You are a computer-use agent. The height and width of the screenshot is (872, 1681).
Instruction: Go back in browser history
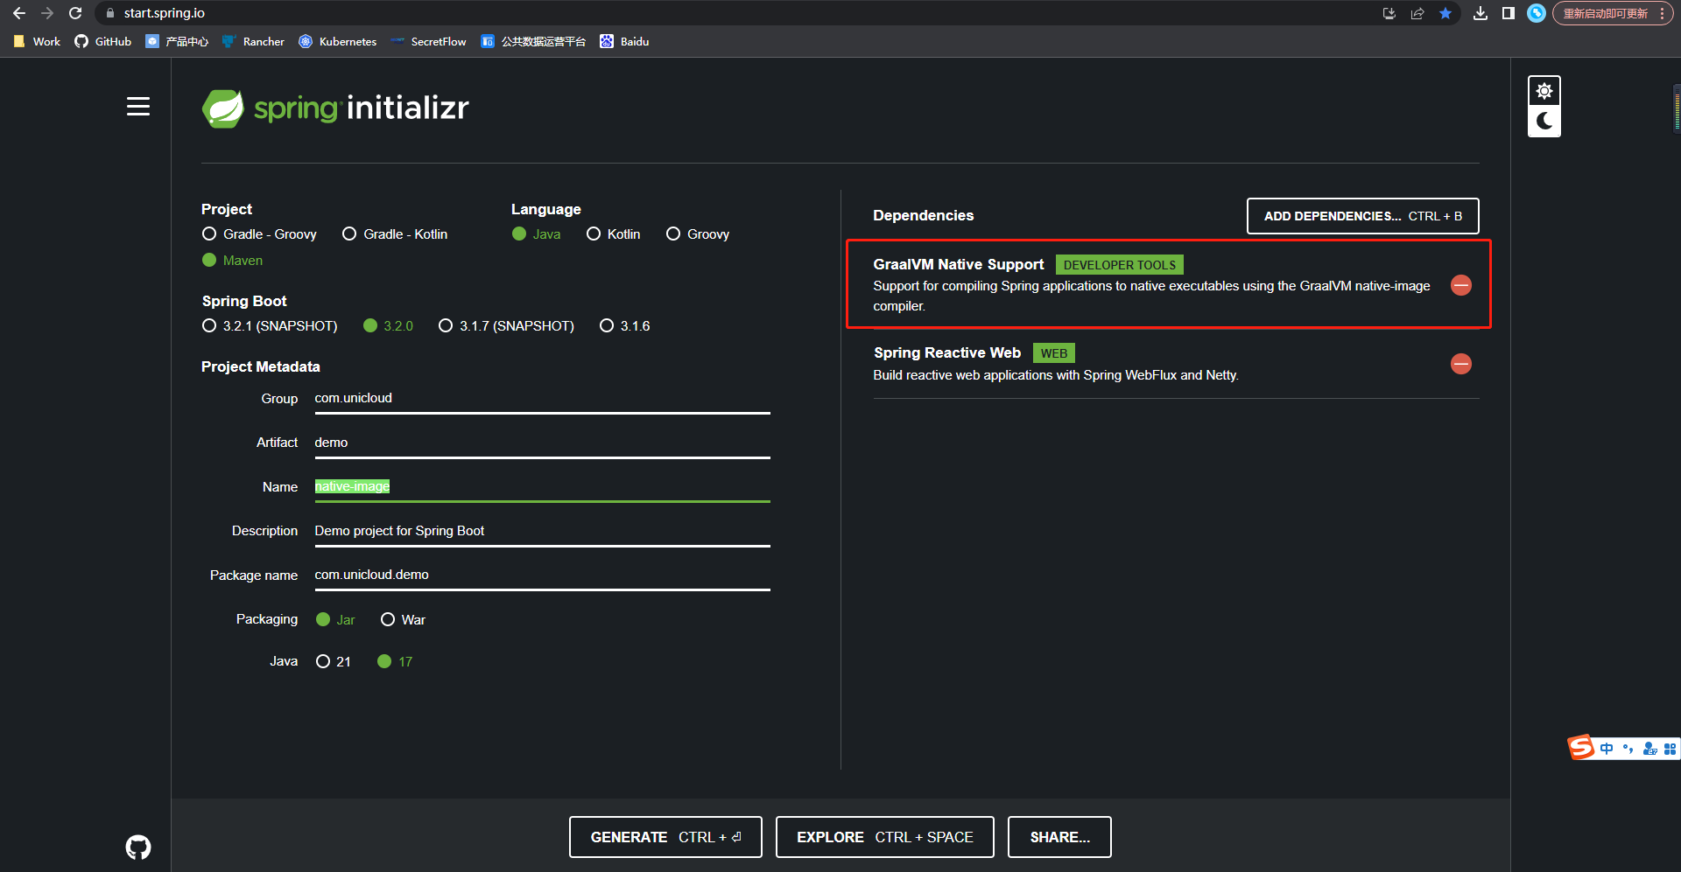[19, 13]
